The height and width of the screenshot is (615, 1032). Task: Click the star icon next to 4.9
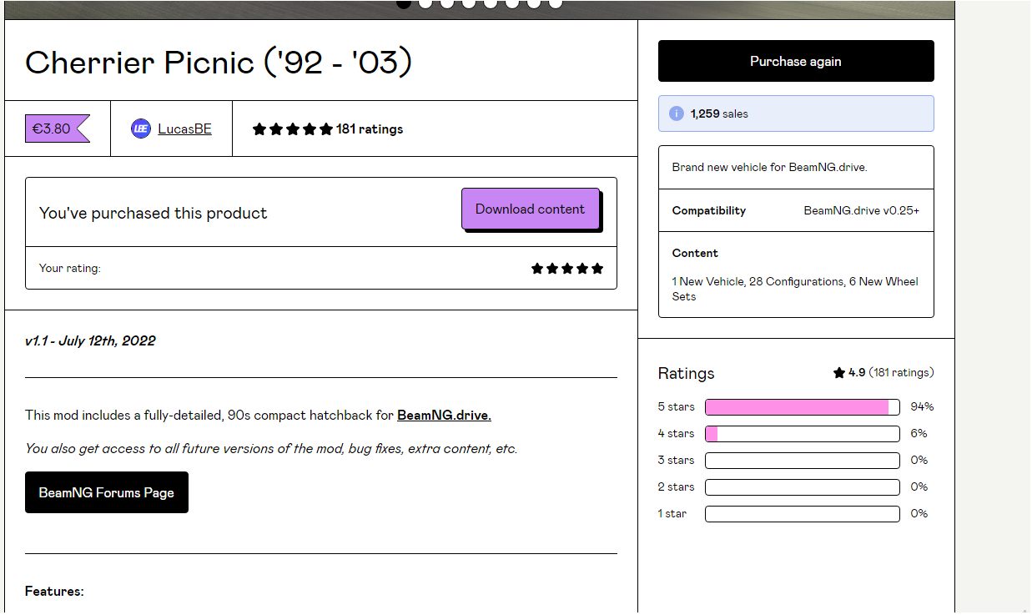click(x=839, y=373)
